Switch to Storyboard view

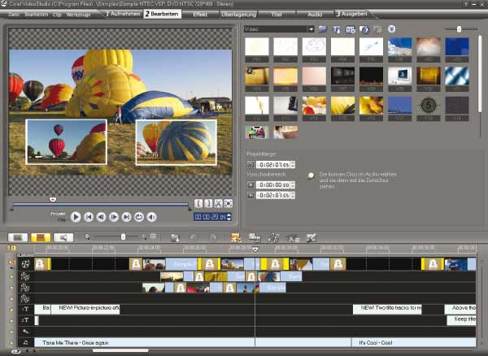click(x=16, y=237)
